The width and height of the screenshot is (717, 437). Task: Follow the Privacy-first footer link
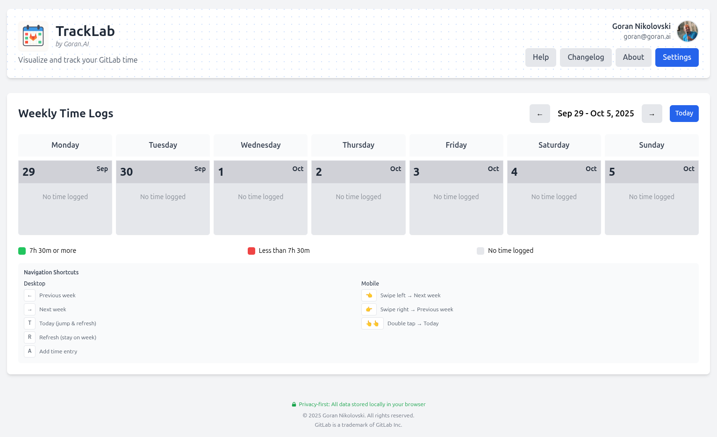(x=362, y=404)
